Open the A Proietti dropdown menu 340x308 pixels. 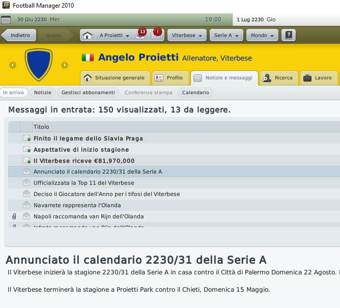coord(115,35)
